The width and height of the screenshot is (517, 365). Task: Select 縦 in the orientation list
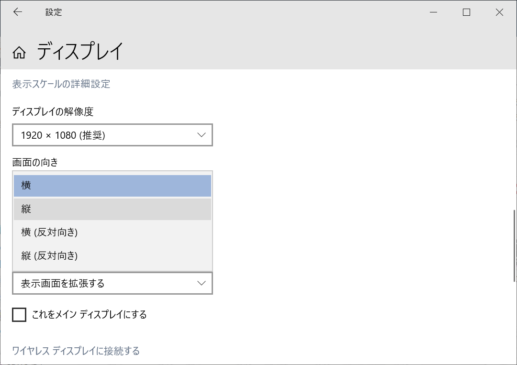coord(112,209)
